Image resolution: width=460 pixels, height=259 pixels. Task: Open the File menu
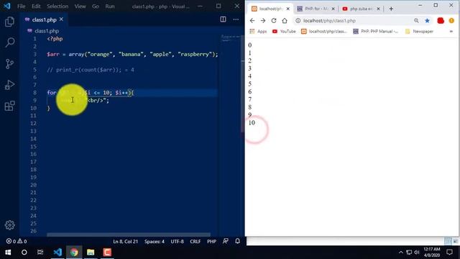click(x=21, y=6)
